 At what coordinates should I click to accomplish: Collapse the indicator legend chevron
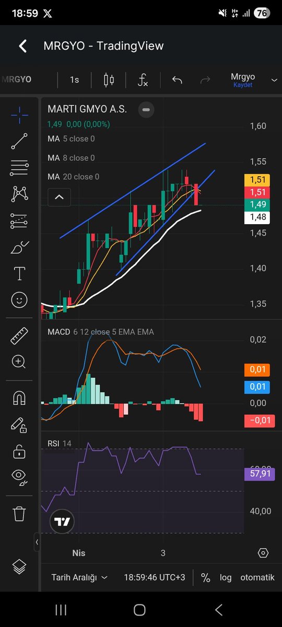(59, 198)
